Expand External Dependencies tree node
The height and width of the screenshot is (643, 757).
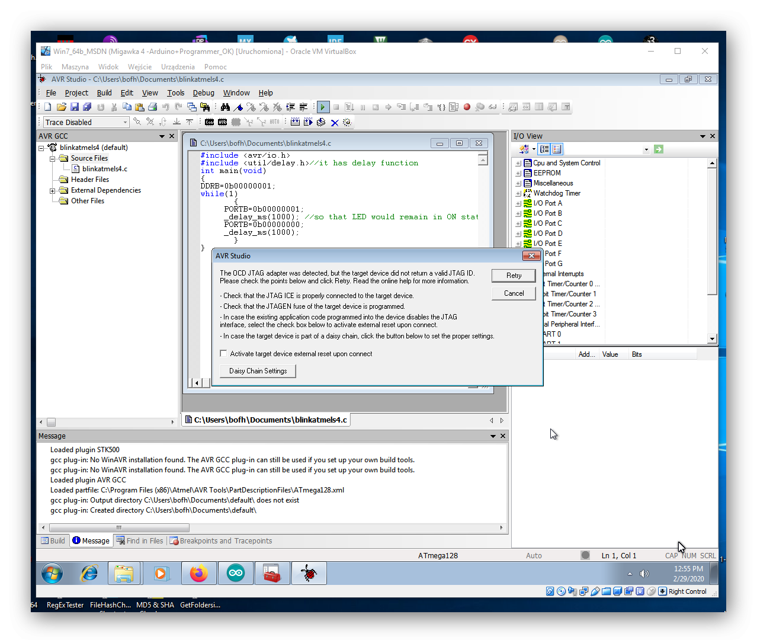pos(52,191)
